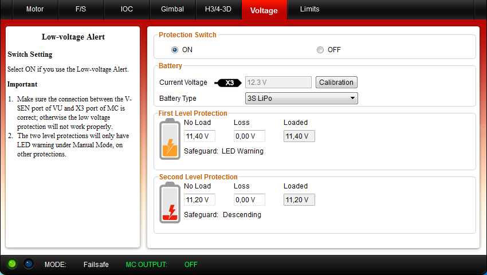Image resolution: width=487 pixels, height=275 pixels.
Task: Click the blue status LED indicator
Action: pyautogui.click(x=28, y=264)
